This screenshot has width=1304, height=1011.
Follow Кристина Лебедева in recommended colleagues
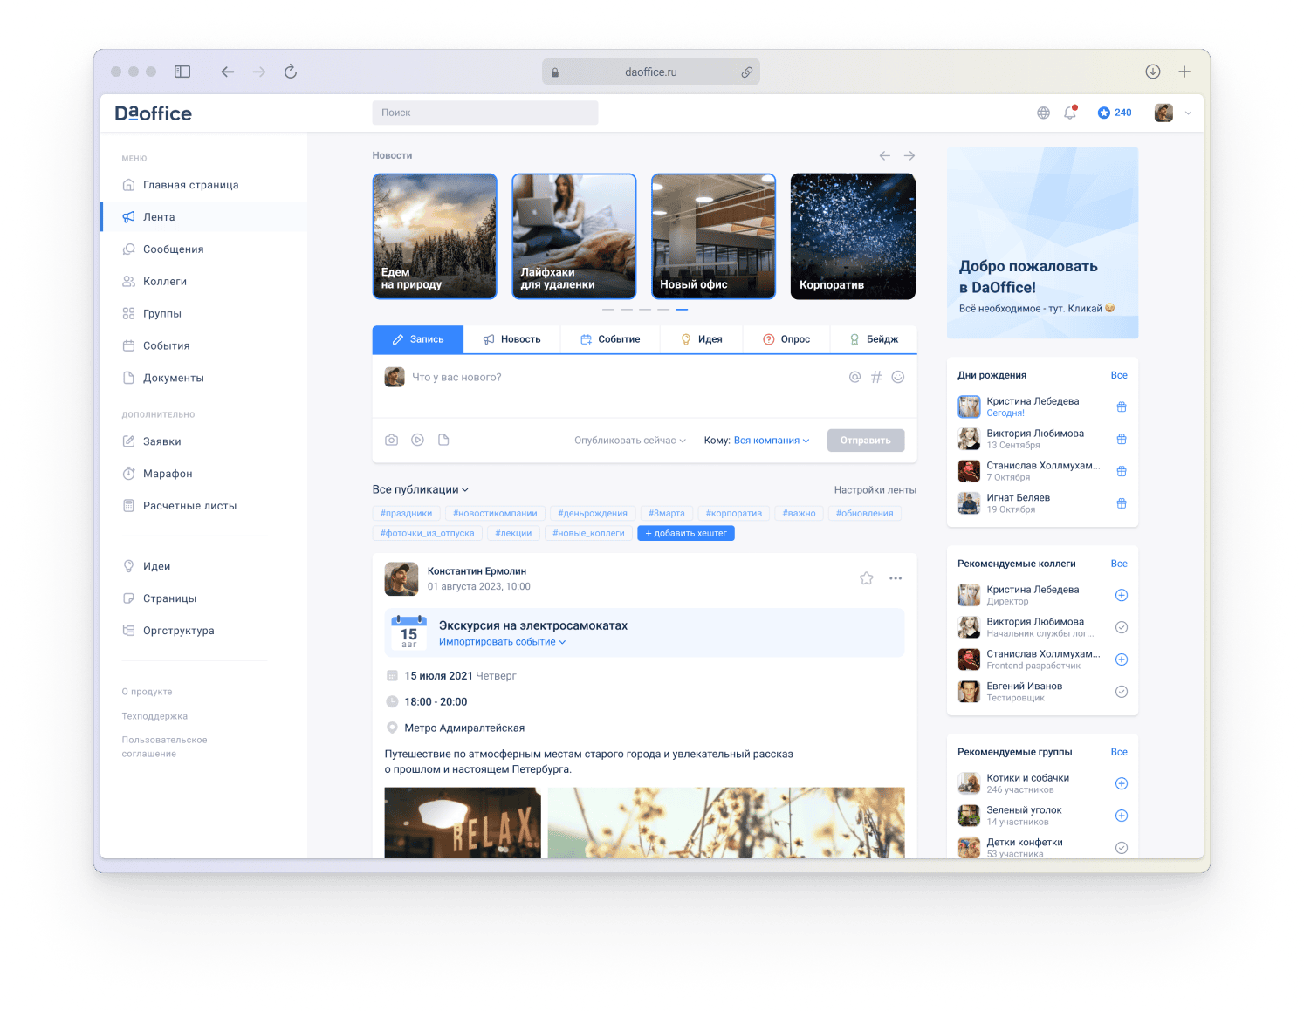tap(1122, 595)
